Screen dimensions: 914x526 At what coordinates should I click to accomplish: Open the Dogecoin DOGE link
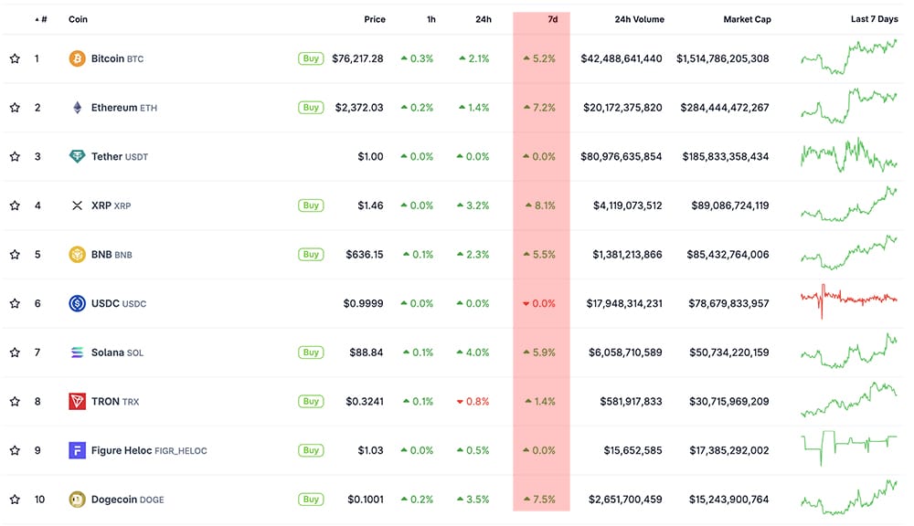[128, 499]
